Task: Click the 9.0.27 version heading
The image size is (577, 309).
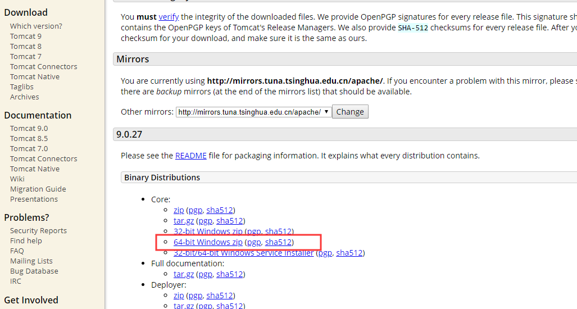Action: tap(129, 134)
